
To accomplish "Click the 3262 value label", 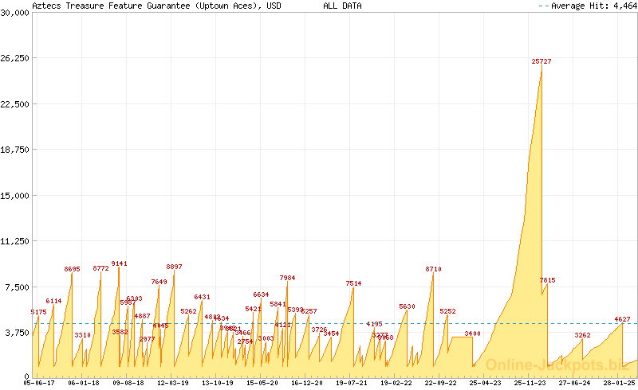I will pos(582,335).
